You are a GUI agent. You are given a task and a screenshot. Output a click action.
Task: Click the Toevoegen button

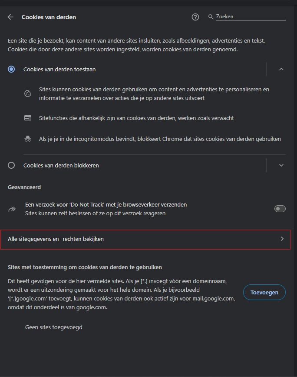(x=264, y=292)
